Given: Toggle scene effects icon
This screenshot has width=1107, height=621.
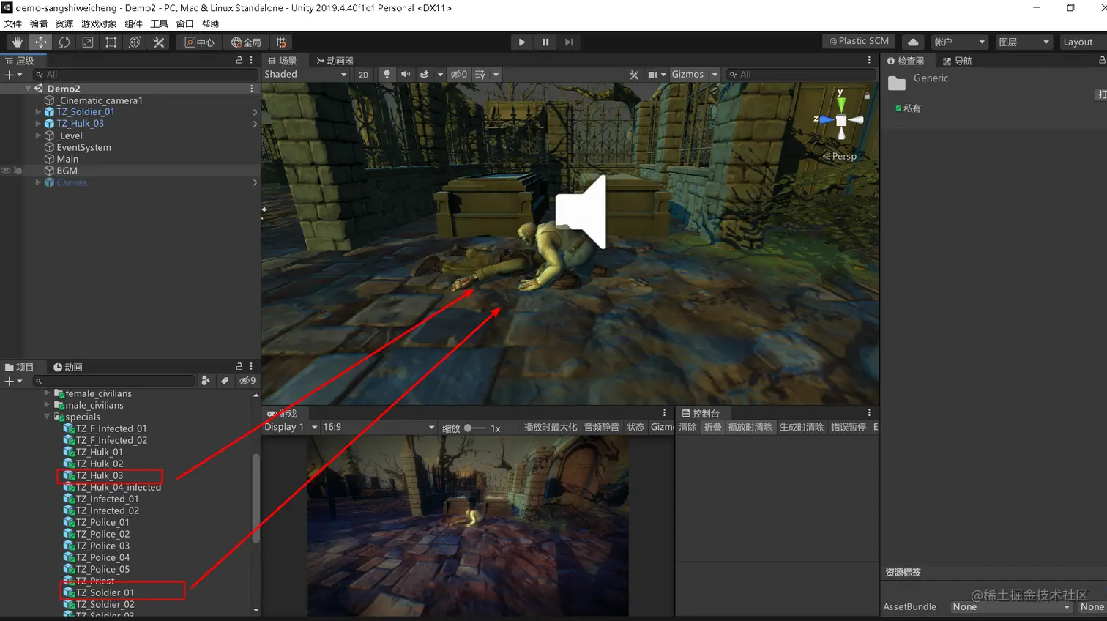Looking at the screenshot, I should point(425,75).
